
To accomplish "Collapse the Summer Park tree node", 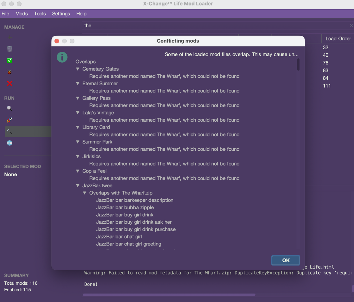I will 78,142.
